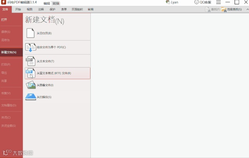Click the TXT file icon
The height and width of the screenshot is (158, 249).
click(30, 61)
